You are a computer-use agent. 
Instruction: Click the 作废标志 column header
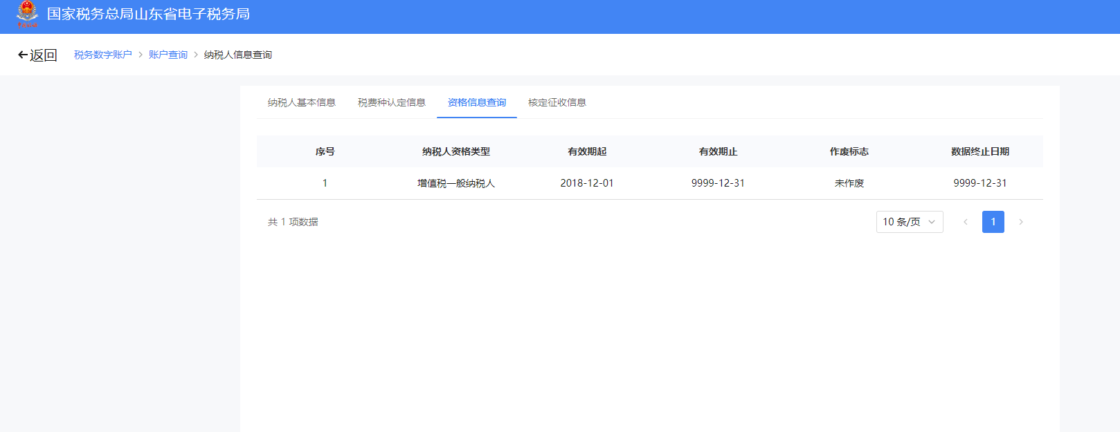[x=849, y=151]
